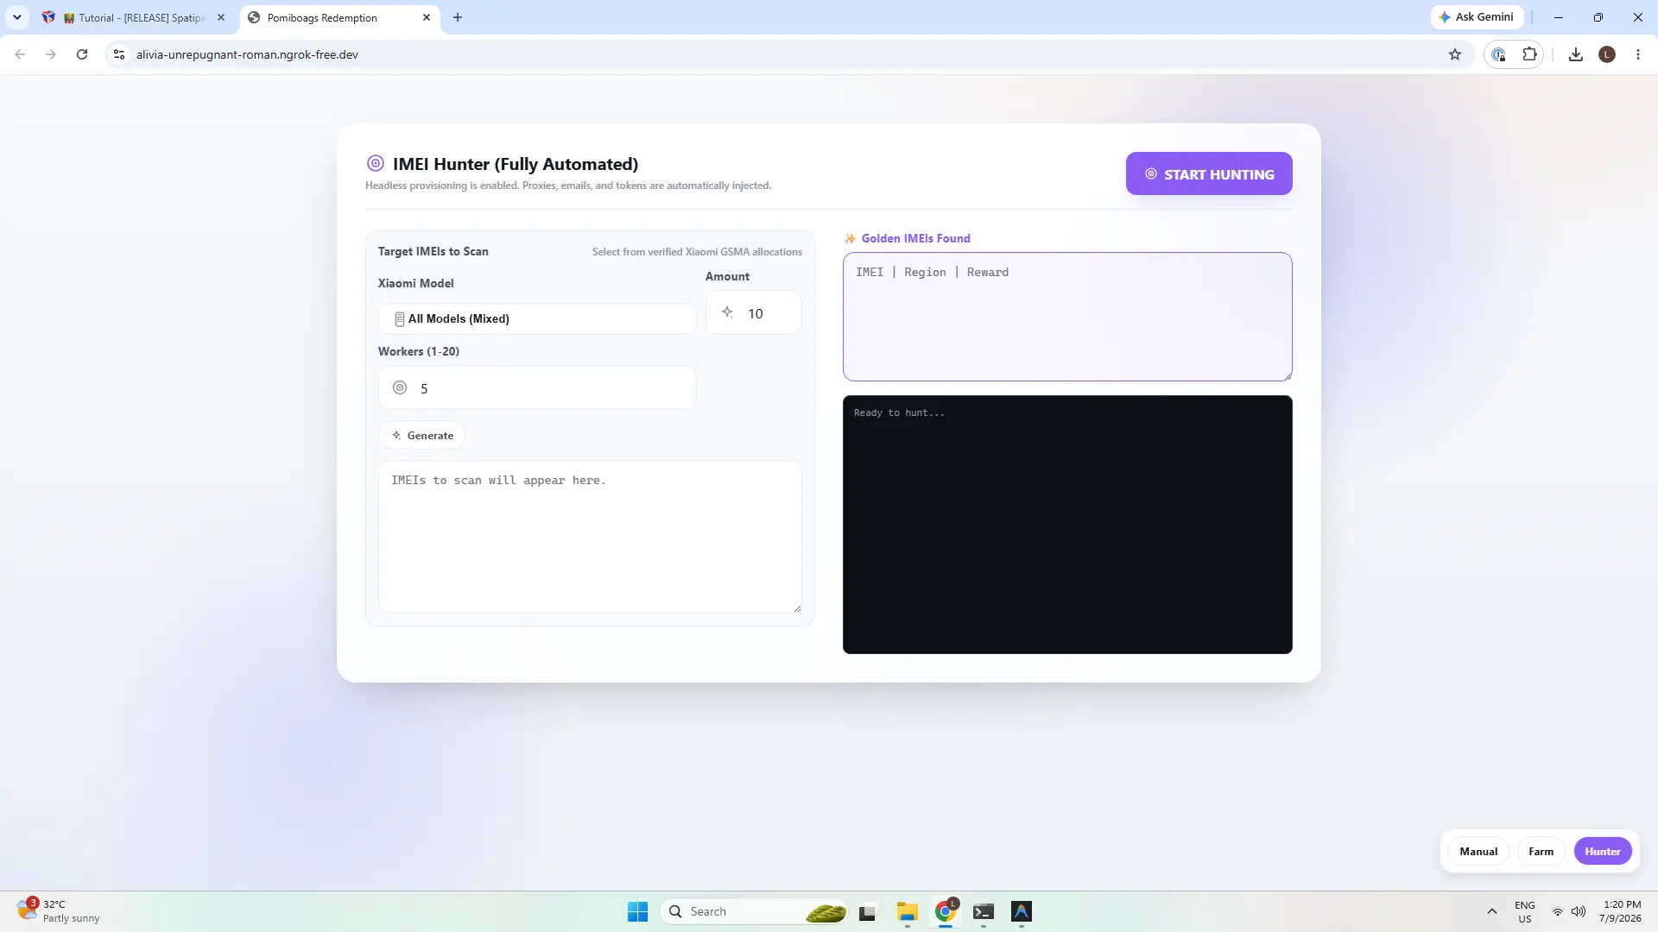Viewport: 1658px width, 932px height.
Task: Reload the current page
Action: click(82, 54)
